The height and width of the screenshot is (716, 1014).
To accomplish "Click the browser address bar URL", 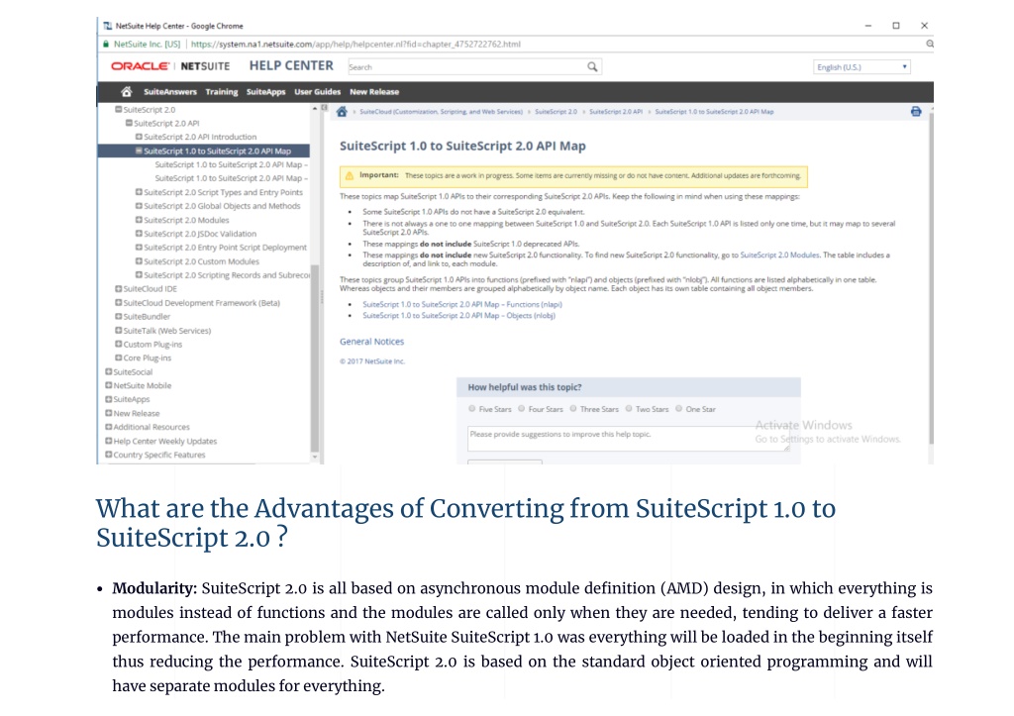I will [x=355, y=44].
